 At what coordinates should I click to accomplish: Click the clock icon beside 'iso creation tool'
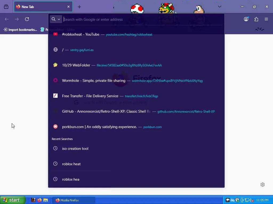pyautogui.click(x=55, y=148)
